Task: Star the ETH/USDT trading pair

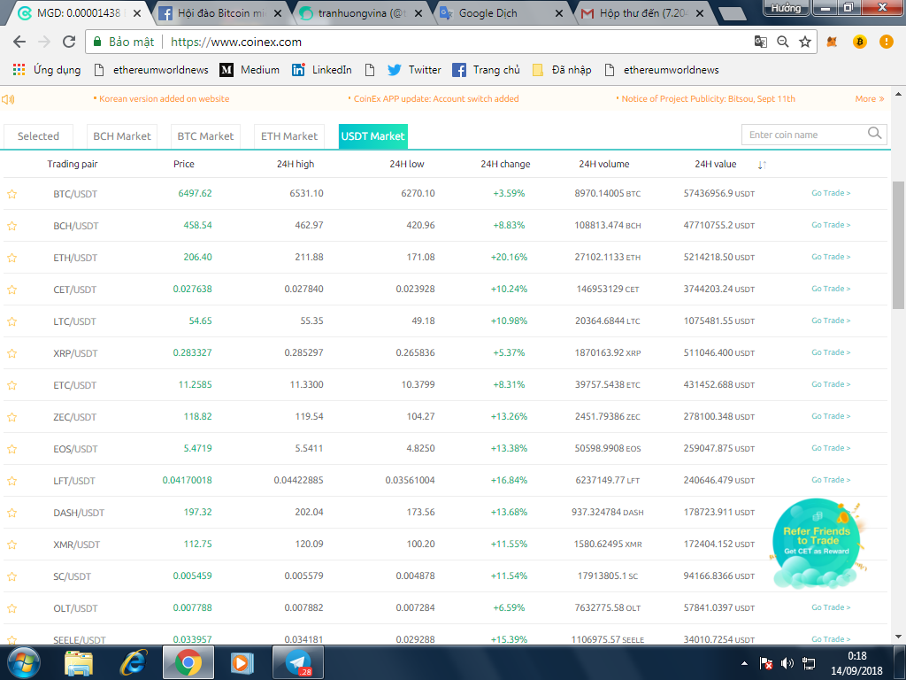Action: point(12,258)
